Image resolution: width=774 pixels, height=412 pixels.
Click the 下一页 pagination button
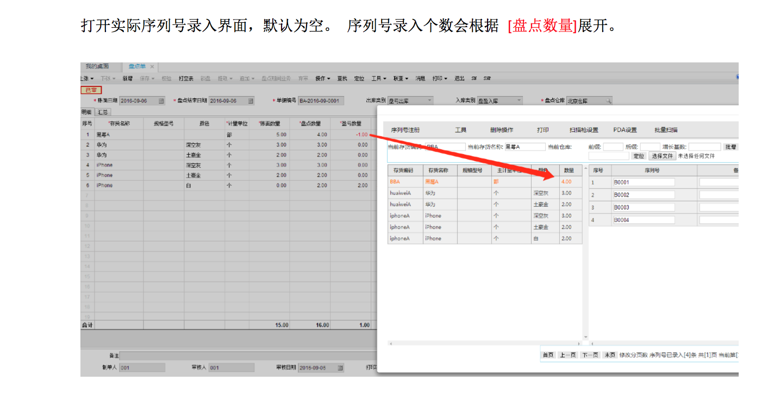click(590, 355)
